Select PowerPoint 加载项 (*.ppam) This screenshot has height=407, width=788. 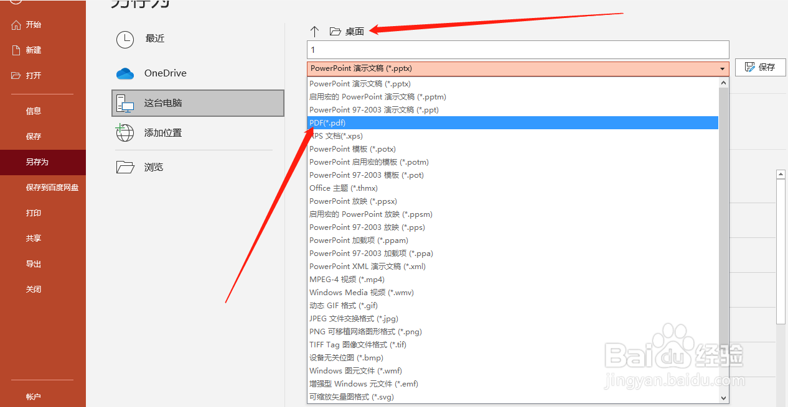(x=513, y=240)
